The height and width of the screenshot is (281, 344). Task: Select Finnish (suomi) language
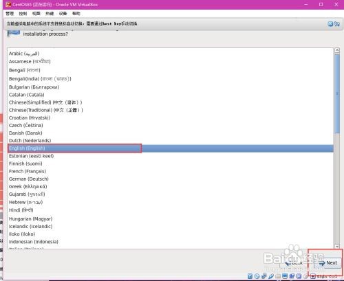tap(170, 164)
